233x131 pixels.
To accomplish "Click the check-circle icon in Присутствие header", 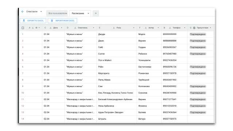I will point(194,28).
